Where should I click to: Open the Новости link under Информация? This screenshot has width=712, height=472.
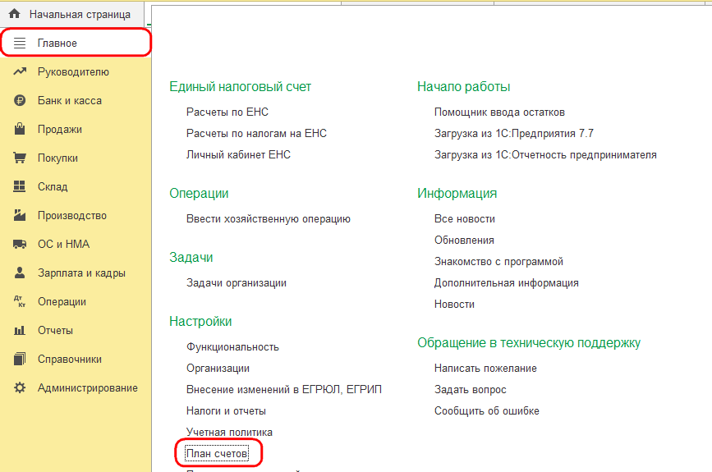tap(454, 304)
